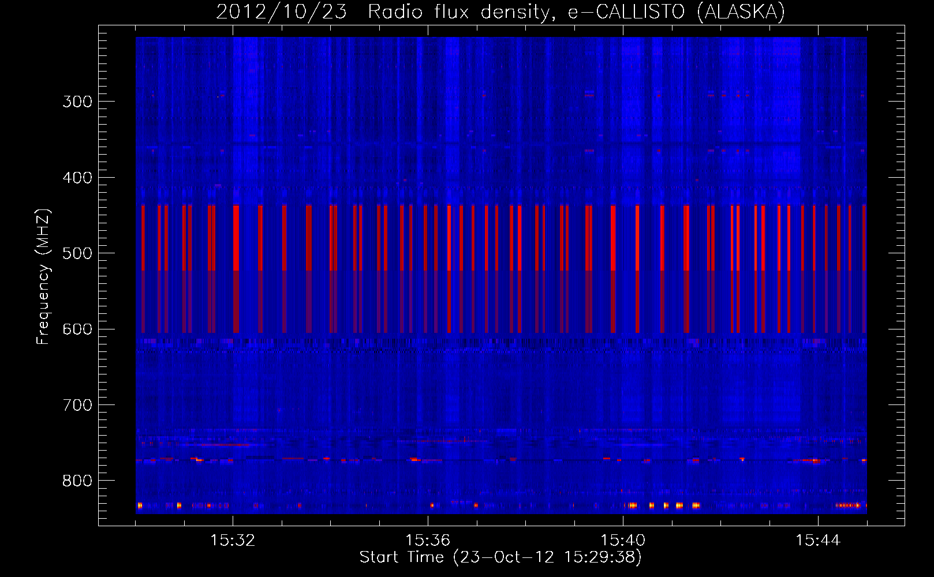Click the 'Frequency (MHZ)' y-axis label
Image resolution: width=934 pixels, height=577 pixels.
coord(43,277)
